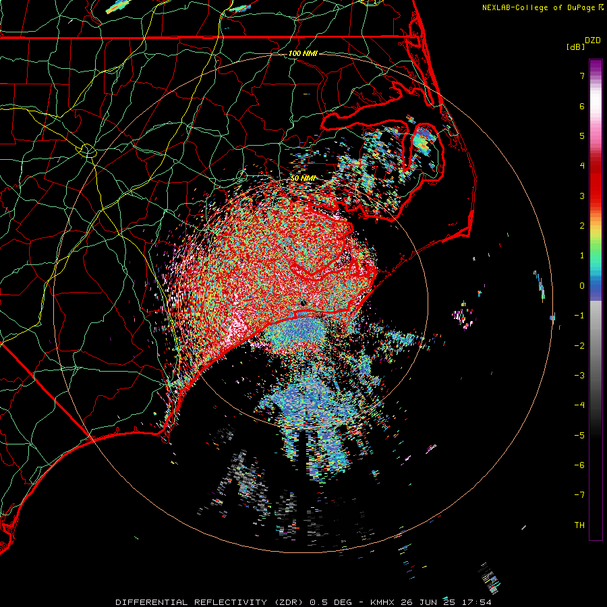
Task: Click the 4 value on color scale
Action: point(582,166)
